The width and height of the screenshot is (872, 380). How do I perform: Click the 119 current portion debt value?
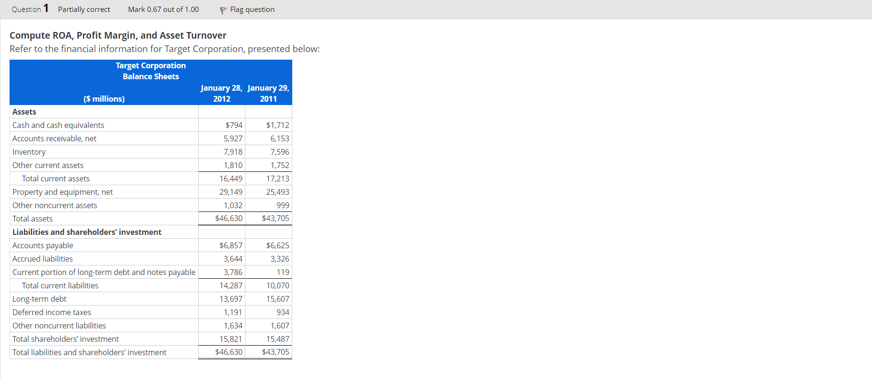coord(283,272)
